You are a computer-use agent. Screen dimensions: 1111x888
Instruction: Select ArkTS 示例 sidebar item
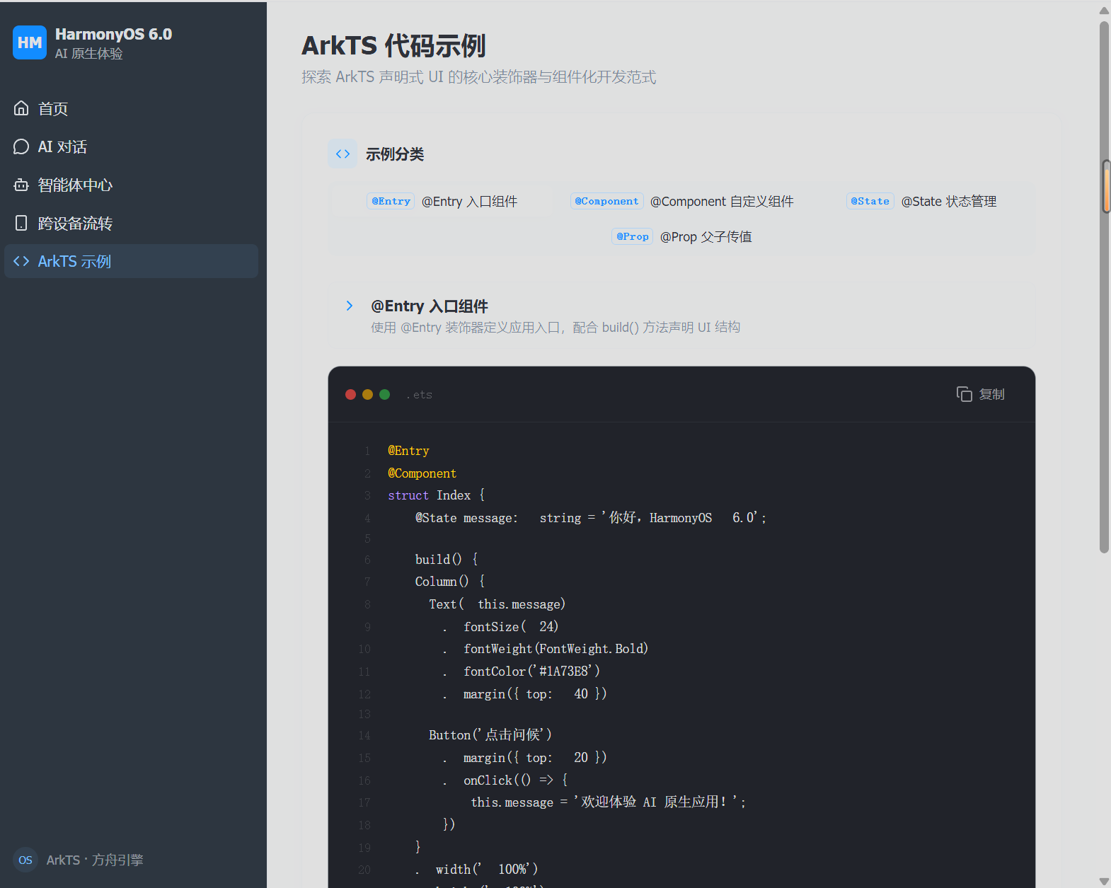click(x=131, y=261)
